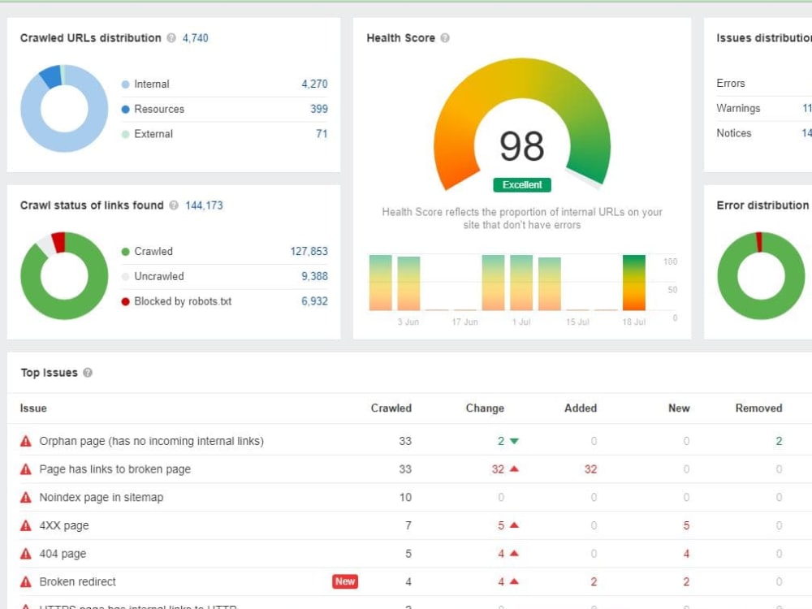
Task: Open the 399 Resources count
Action: (x=319, y=109)
